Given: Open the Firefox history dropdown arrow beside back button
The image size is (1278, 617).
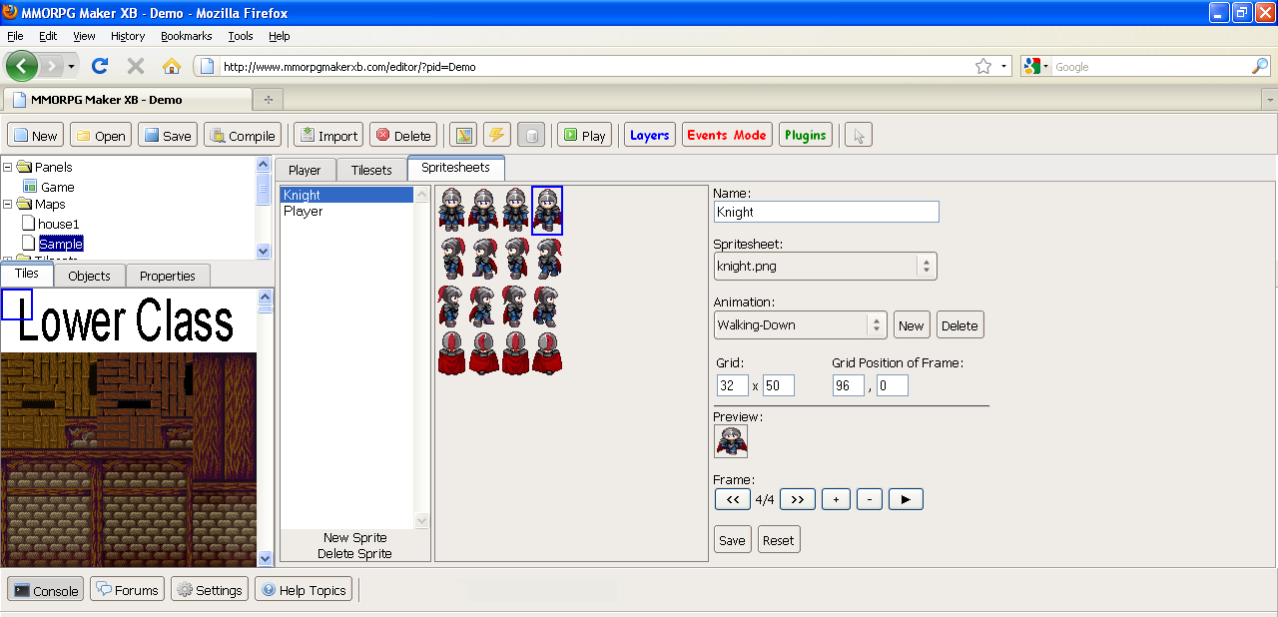Looking at the screenshot, I should click(x=71, y=66).
